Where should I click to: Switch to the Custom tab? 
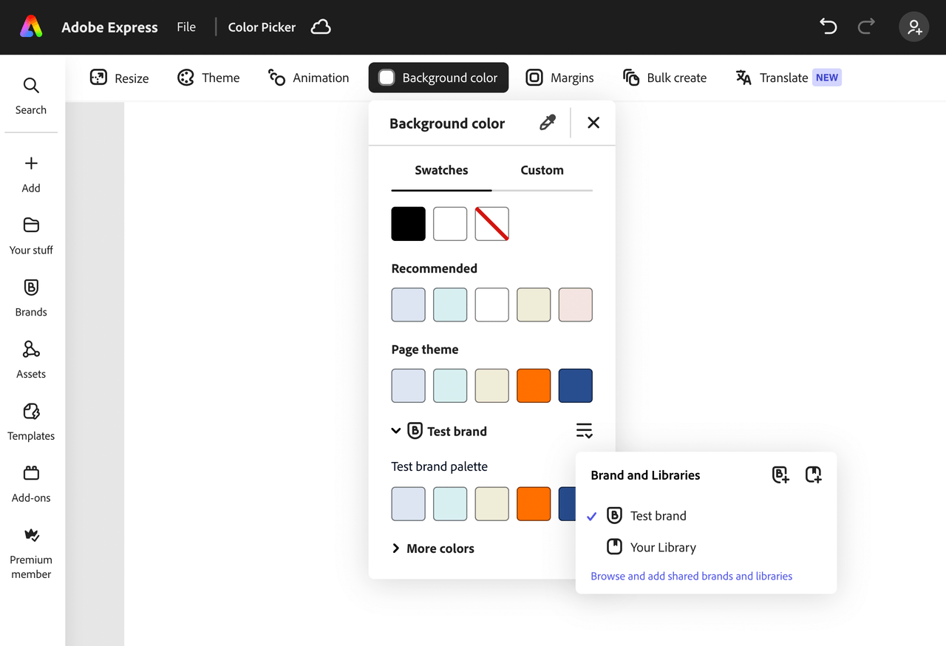(x=542, y=170)
